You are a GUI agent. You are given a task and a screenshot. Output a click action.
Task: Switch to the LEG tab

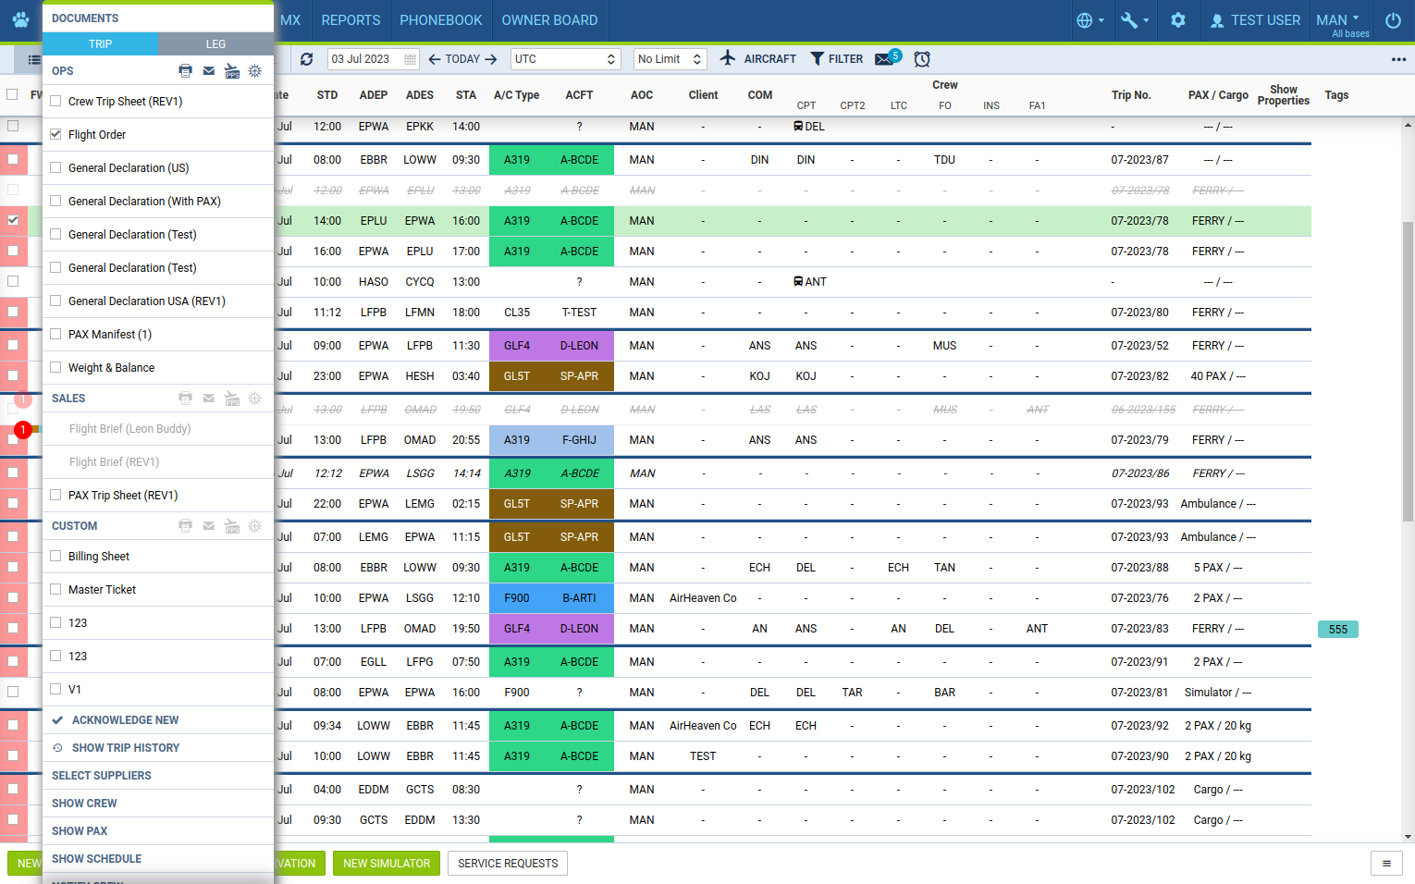[215, 44]
